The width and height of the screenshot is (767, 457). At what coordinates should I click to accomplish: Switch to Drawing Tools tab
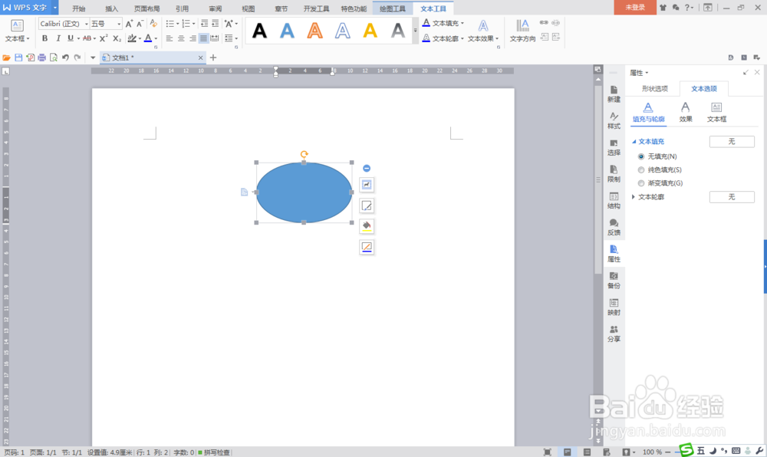click(x=393, y=8)
